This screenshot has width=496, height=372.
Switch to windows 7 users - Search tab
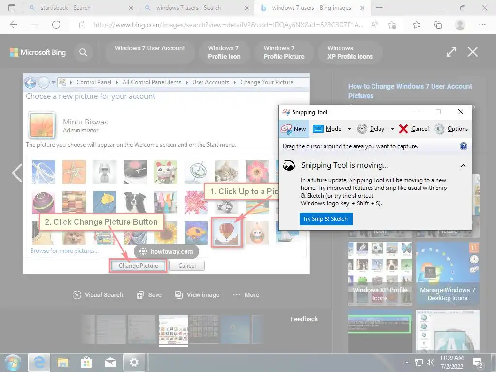pos(196,8)
